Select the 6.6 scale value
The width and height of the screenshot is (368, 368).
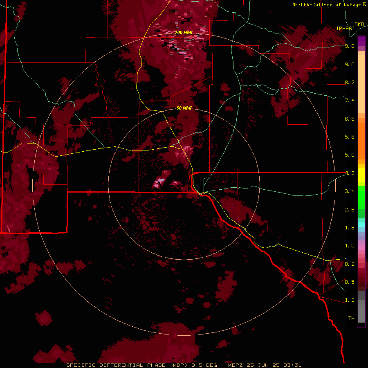pyautogui.click(x=350, y=119)
